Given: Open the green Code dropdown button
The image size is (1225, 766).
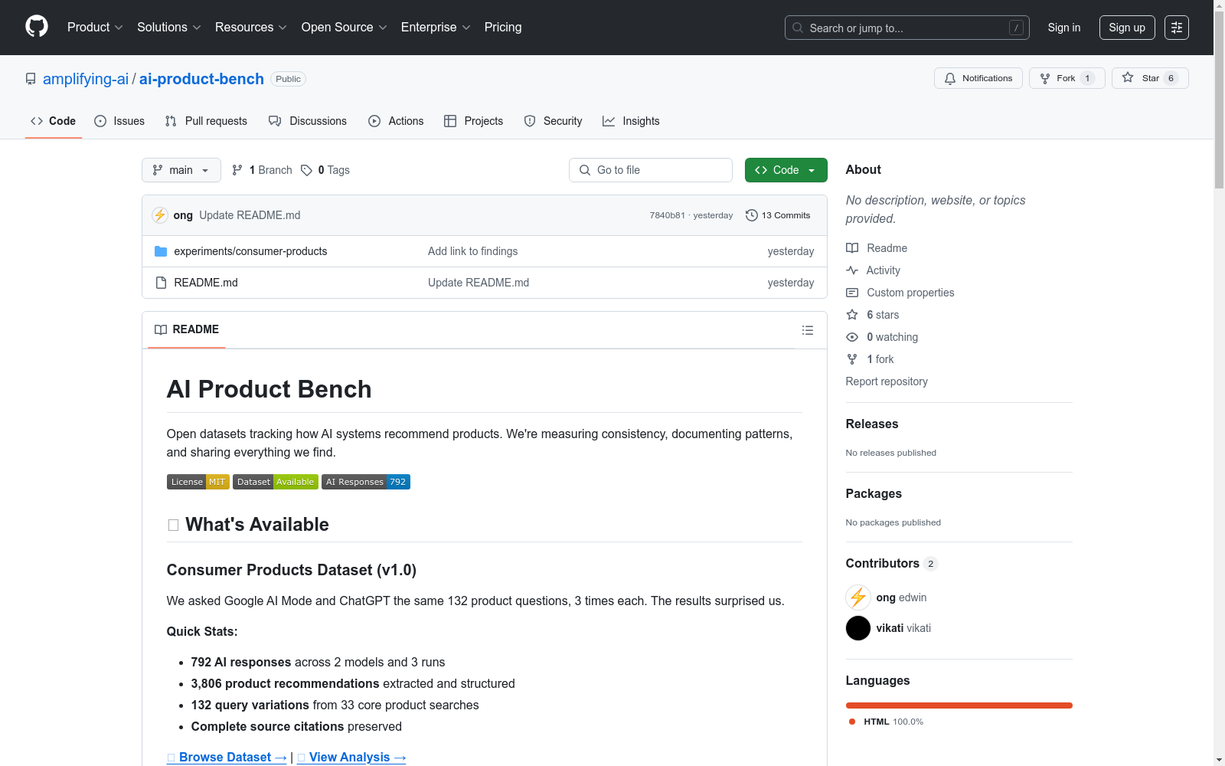Looking at the screenshot, I should pos(786,170).
